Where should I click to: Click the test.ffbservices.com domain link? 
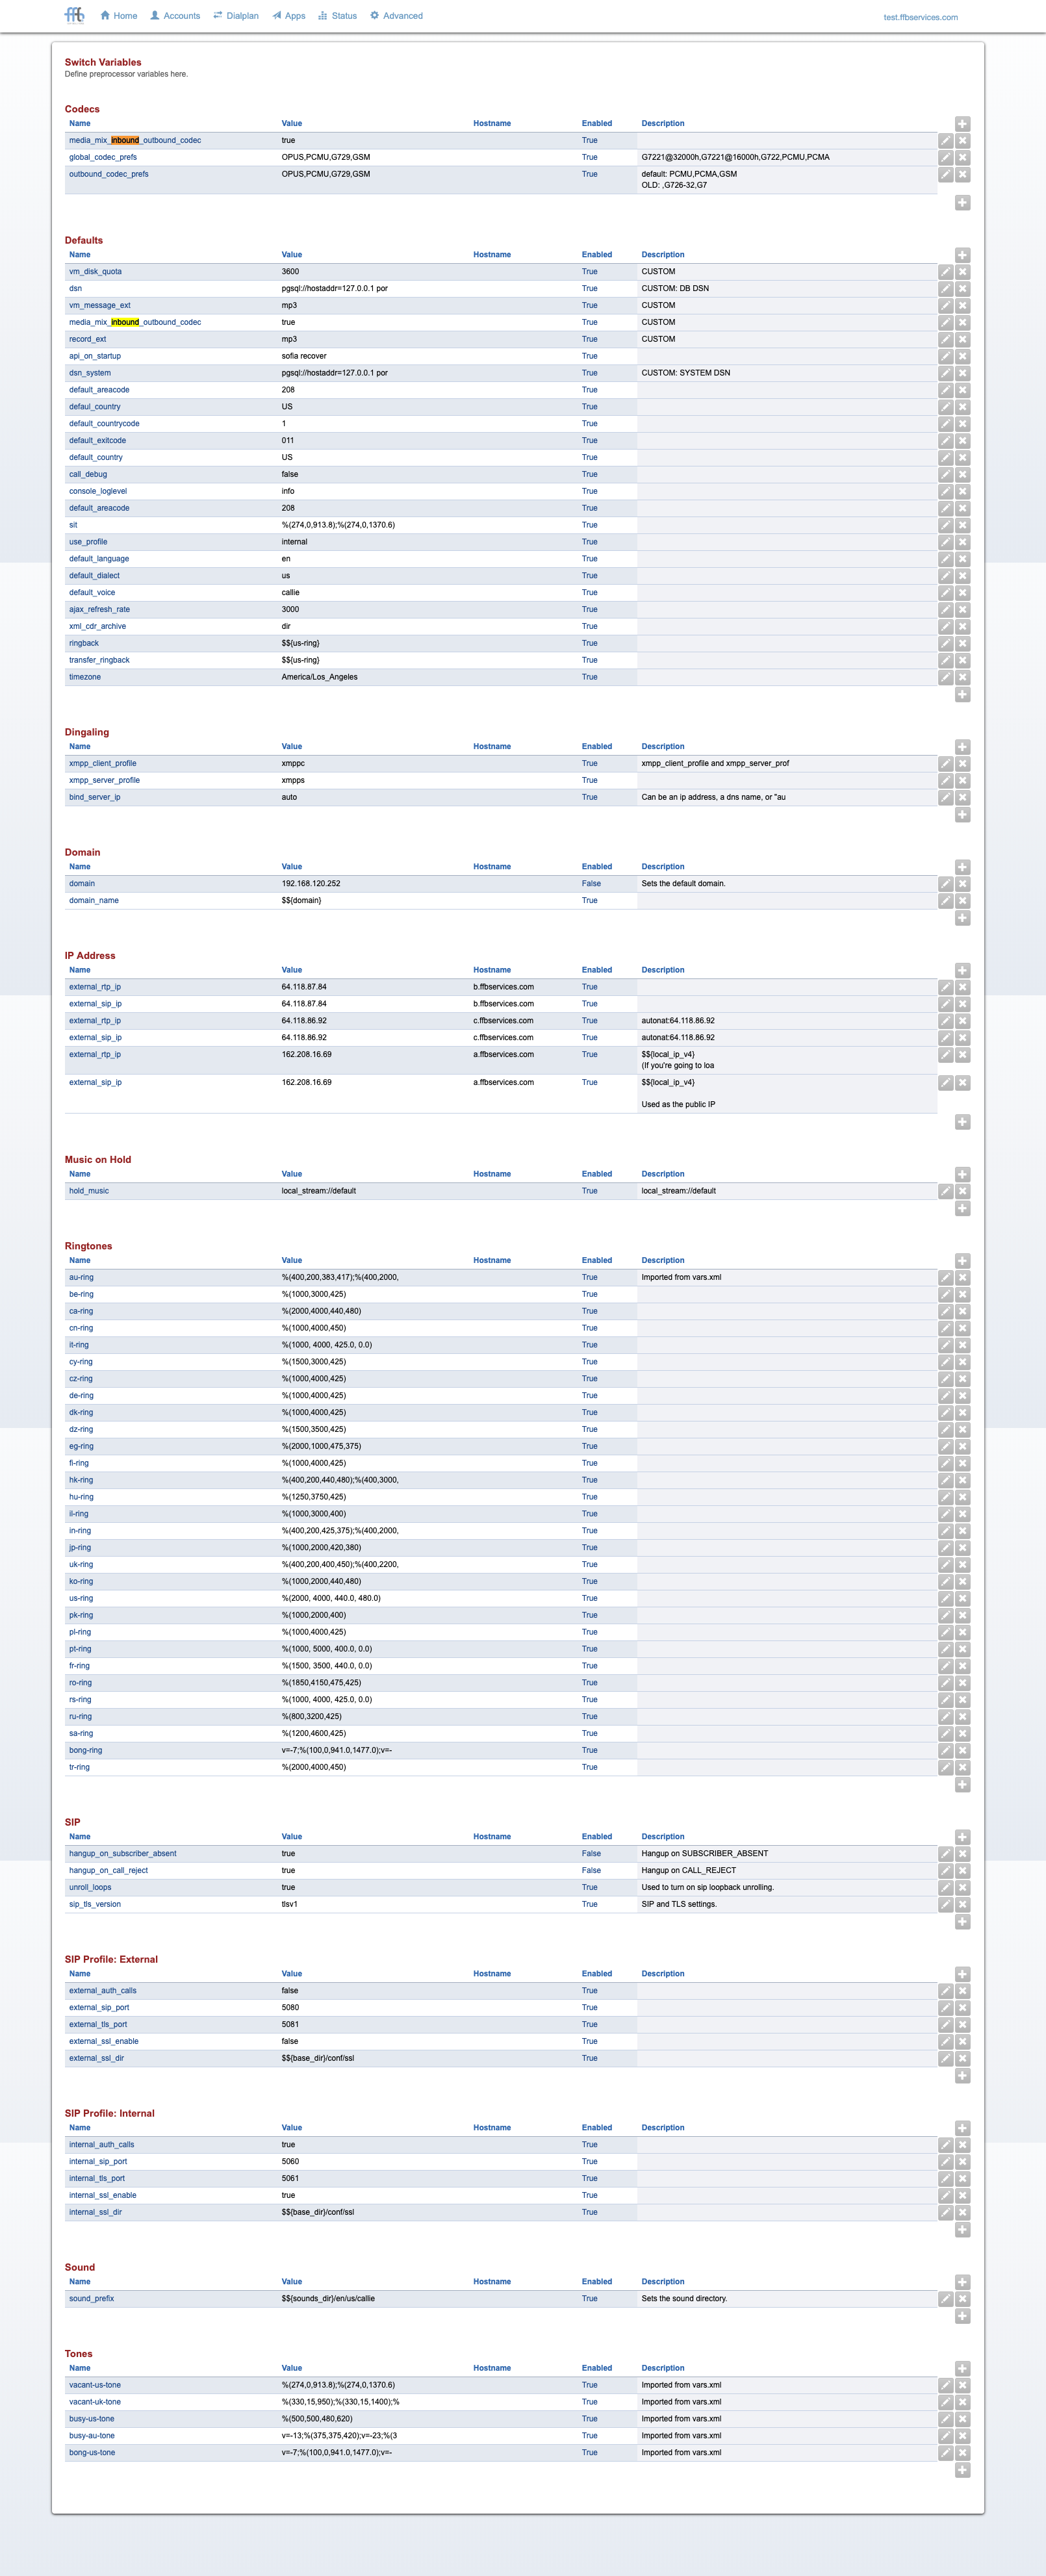pyautogui.click(x=920, y=17)
